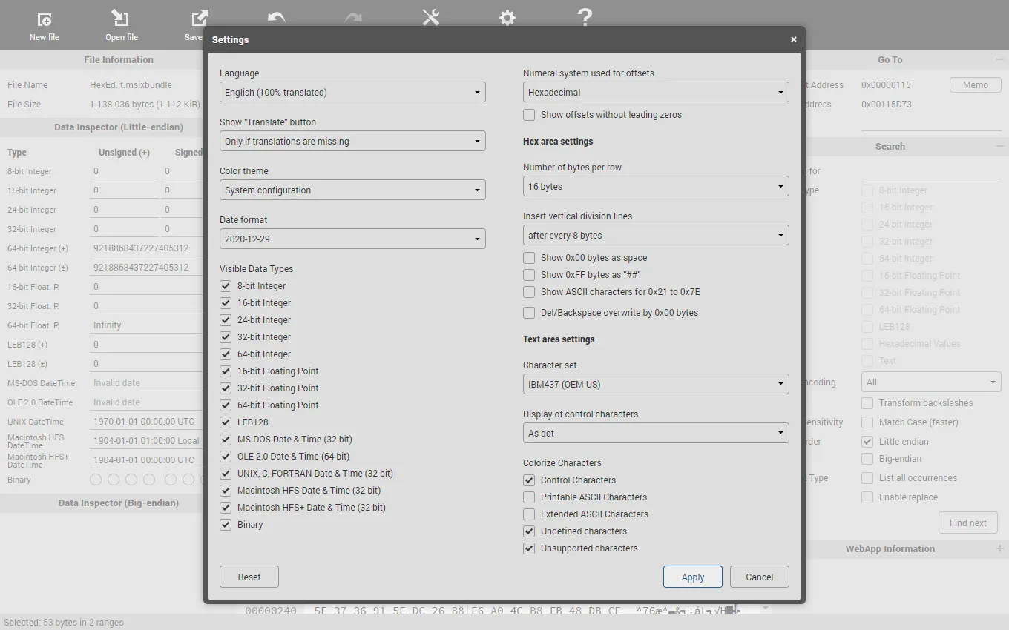Check List all occurrences option

(x=867, y=478)
